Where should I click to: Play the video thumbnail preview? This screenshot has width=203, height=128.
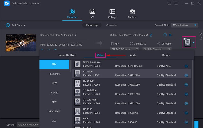pos(21,43)
